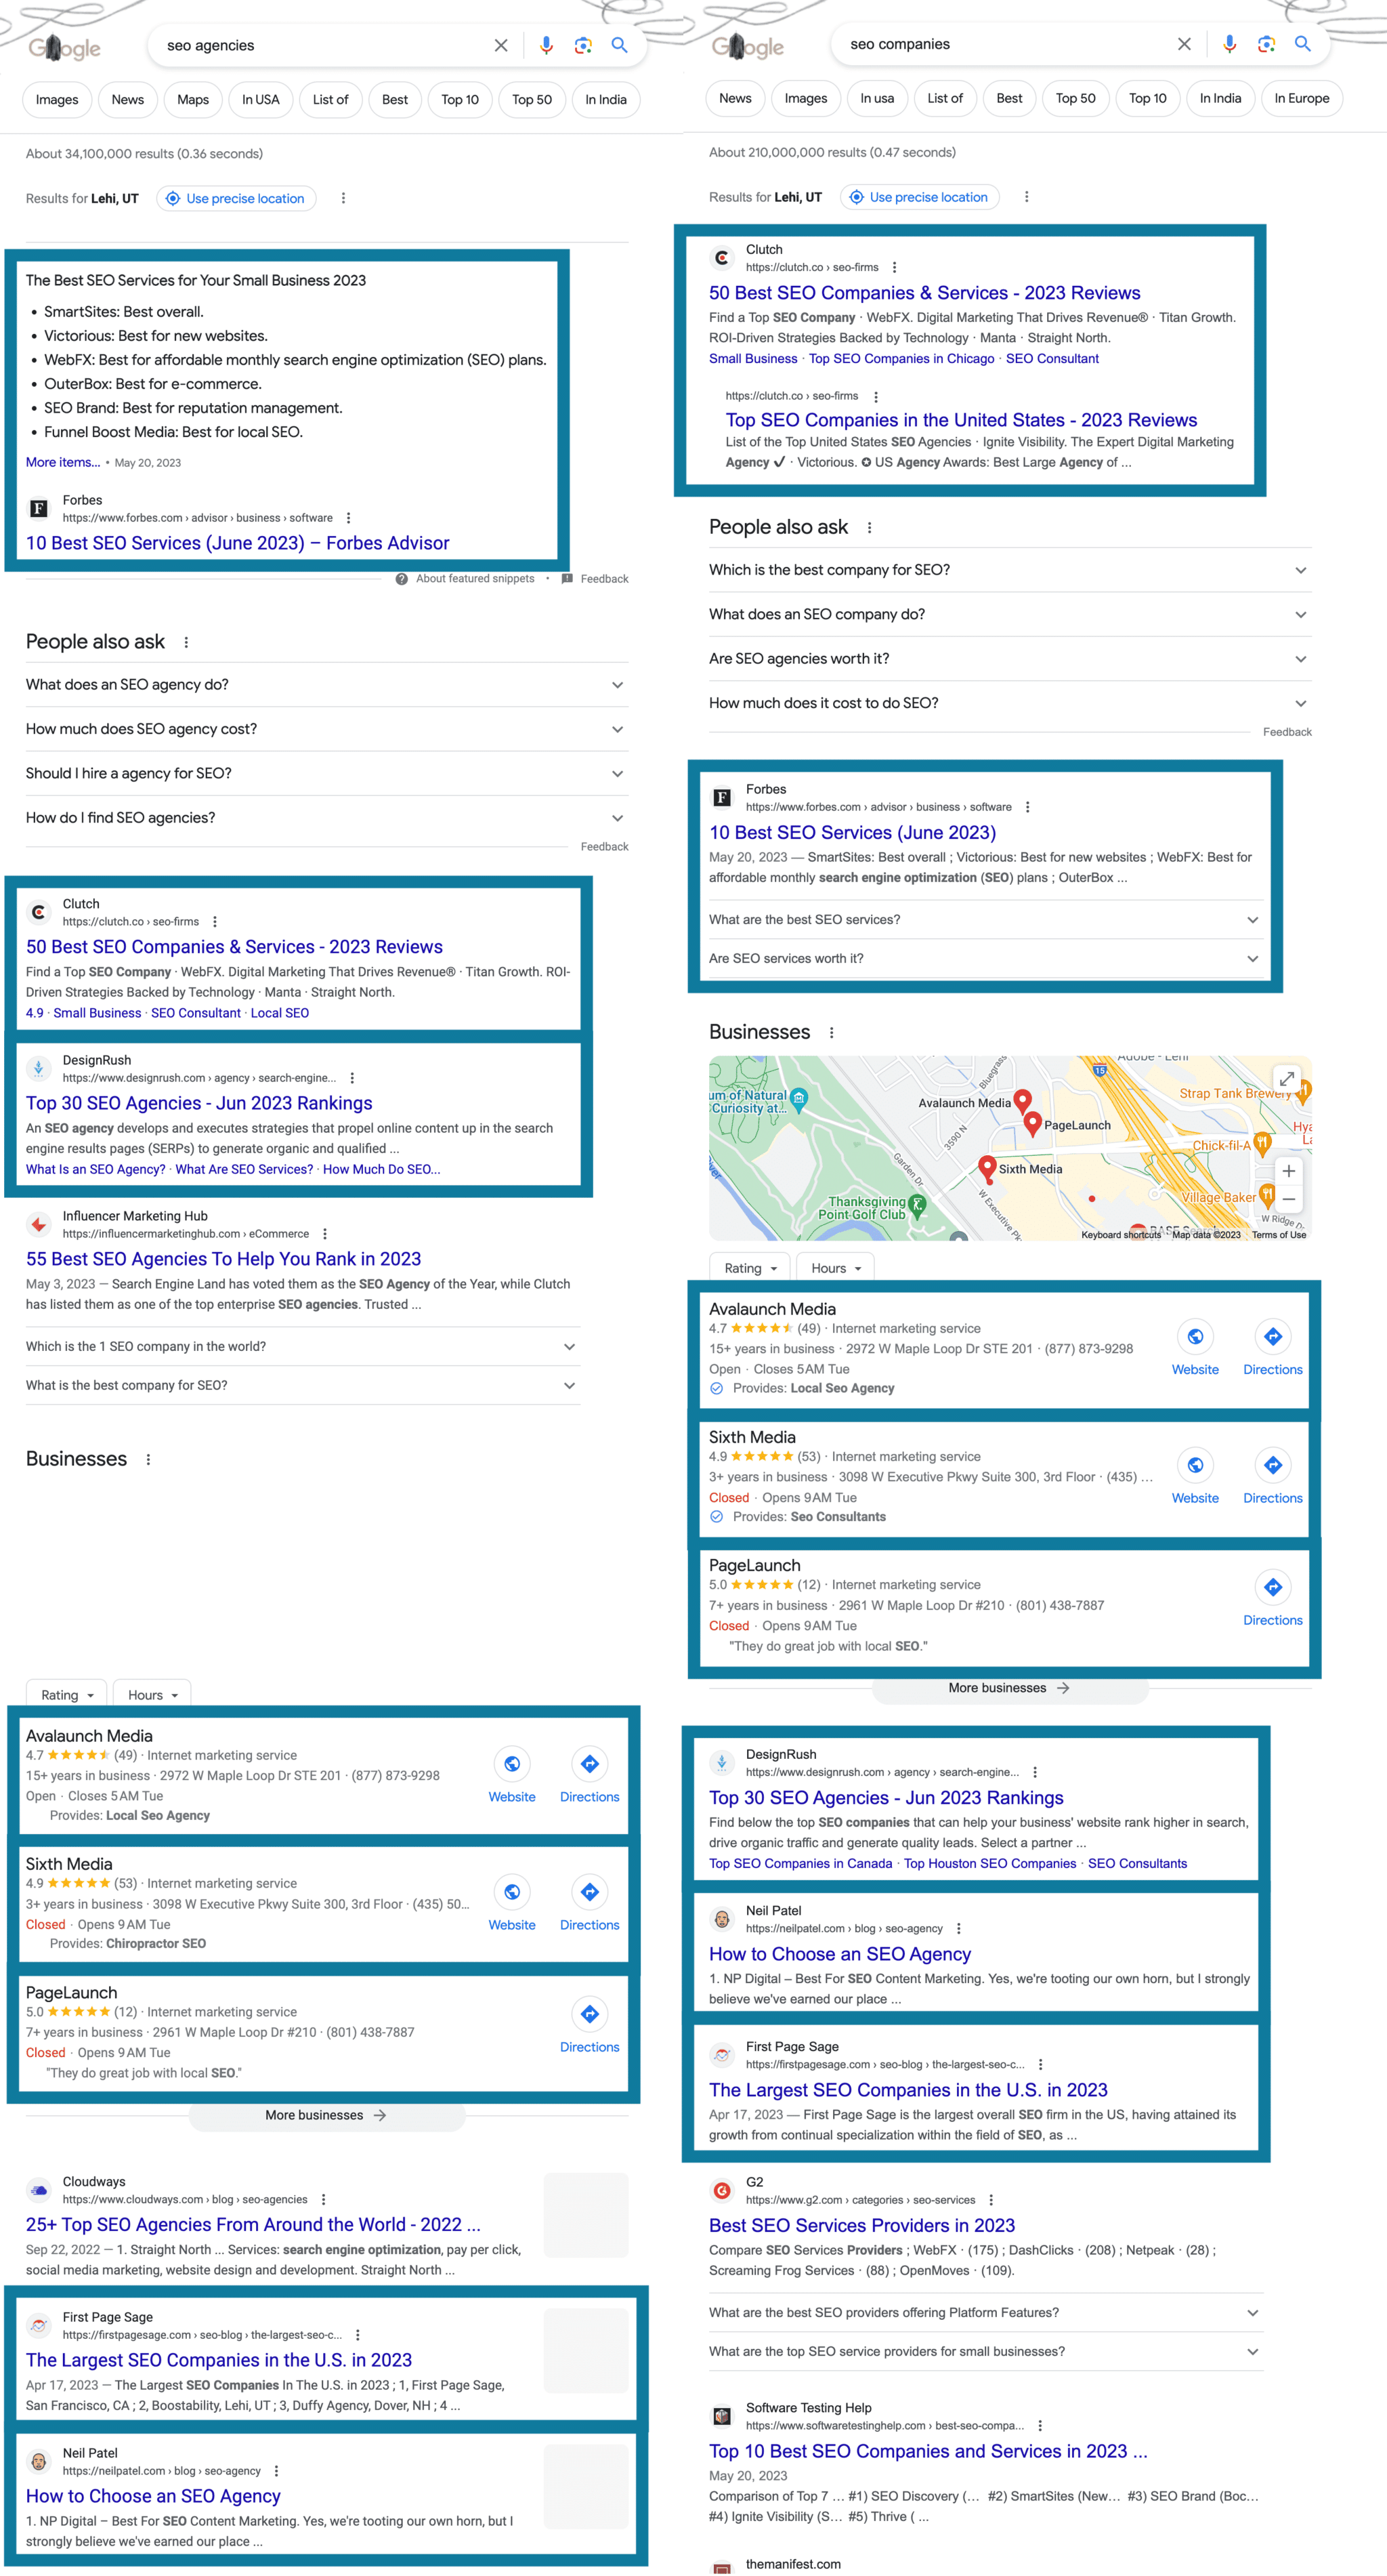This screenshot has height=2576, width=1387.
Task: Open three-dot menu for Influencer Marketing Hub result
Action: coord(325,1234)
